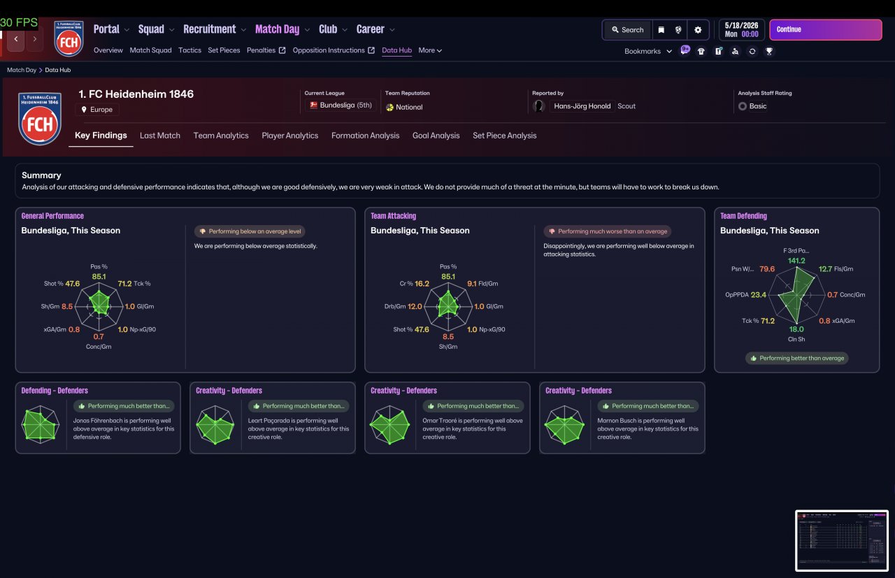The height and width of the screenshot is (578, 895).
Task: Click the FCH club badge in top bar
Action: (x=69, y=38)
